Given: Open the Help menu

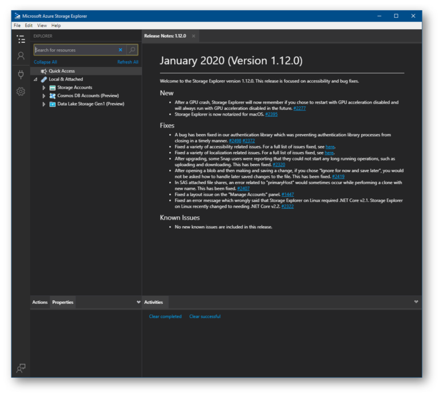Looking at the screenshot, I should [56, 26].
